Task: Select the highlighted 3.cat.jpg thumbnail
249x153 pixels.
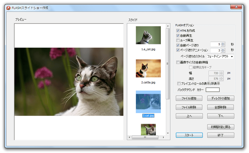Action: pyautogui.click(x=148, y=102)
